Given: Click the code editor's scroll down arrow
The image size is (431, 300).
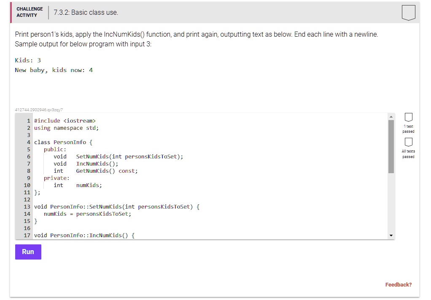Looking at the screenshot, I should (x=391, y=235).
